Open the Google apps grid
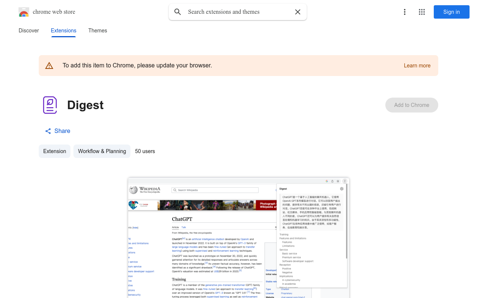This screenshot has height=298, width=477. pos(422,12)
